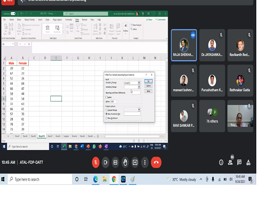The height and width of the screenshot is (215, 258).
Task: Select column E header in Excel
Action: [56, 58]
